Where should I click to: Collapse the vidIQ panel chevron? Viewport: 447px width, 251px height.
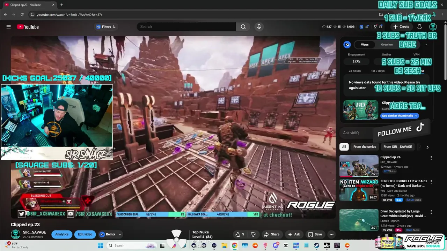(x=426, y=45)
